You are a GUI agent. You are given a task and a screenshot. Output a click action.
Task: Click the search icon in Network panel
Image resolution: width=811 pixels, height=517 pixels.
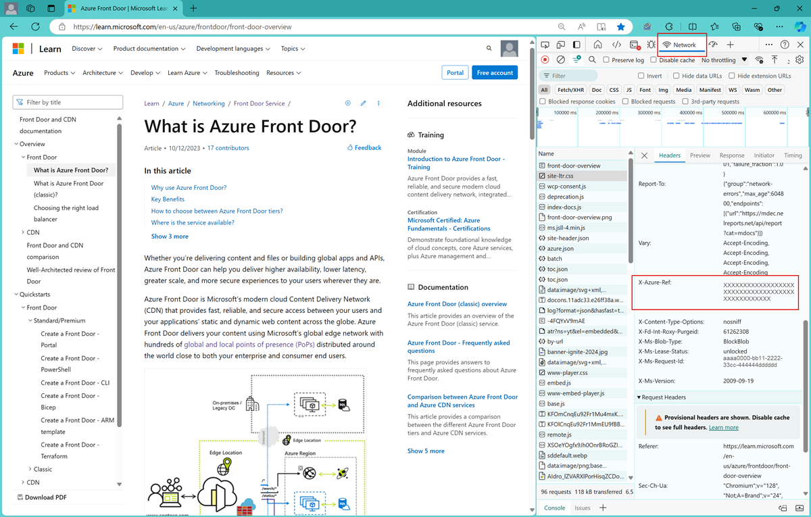point(592,59)
